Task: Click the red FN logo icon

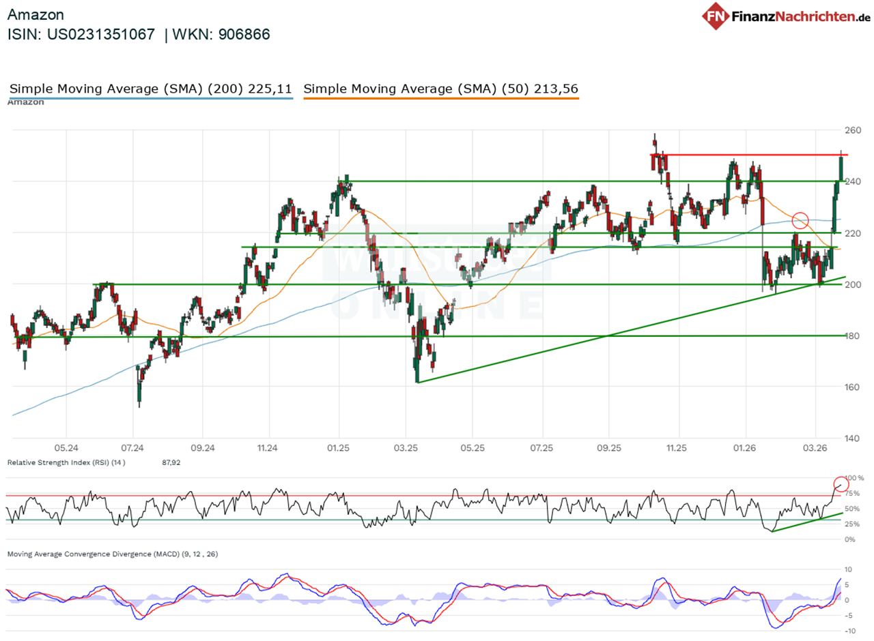Action: (716, 16)
